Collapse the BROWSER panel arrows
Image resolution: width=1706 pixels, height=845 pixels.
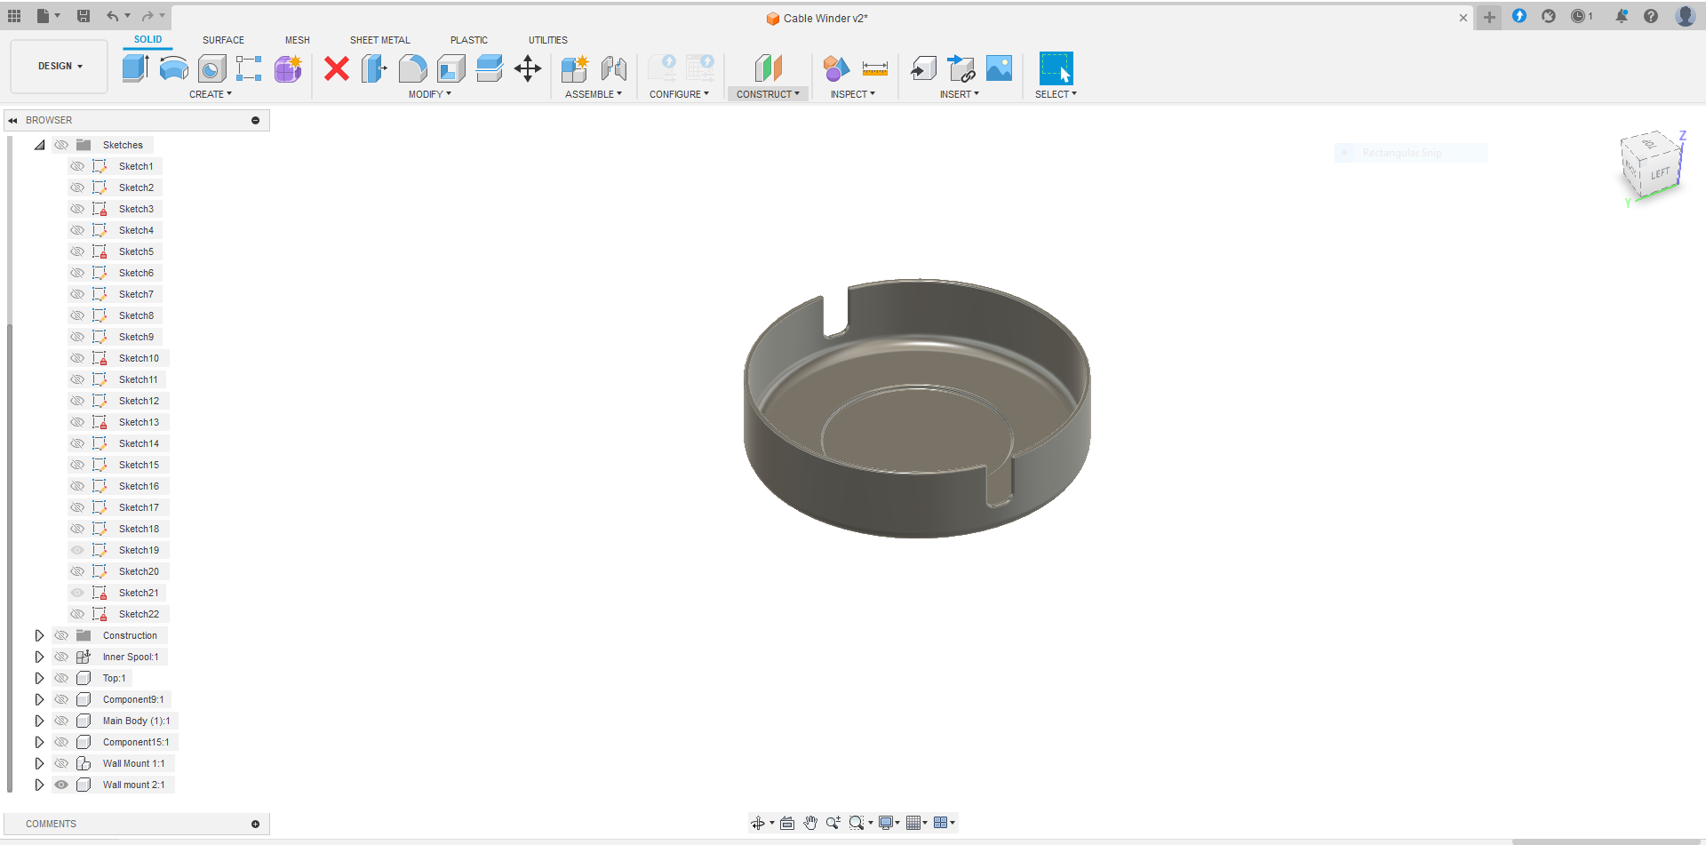12,120
